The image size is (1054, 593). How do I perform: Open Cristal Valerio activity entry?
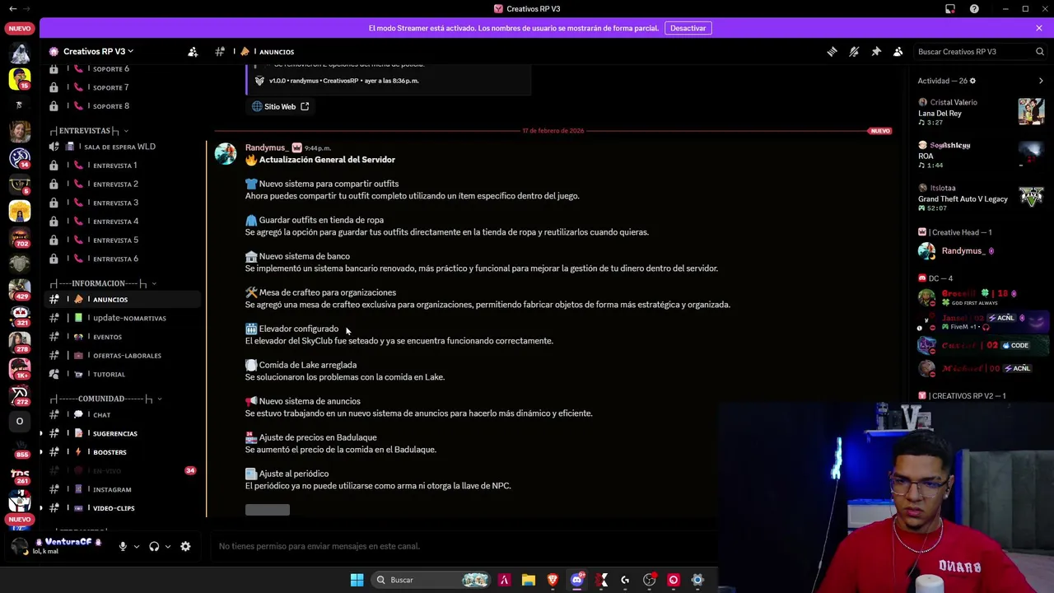pyautogui.click(x=981, y=112)
